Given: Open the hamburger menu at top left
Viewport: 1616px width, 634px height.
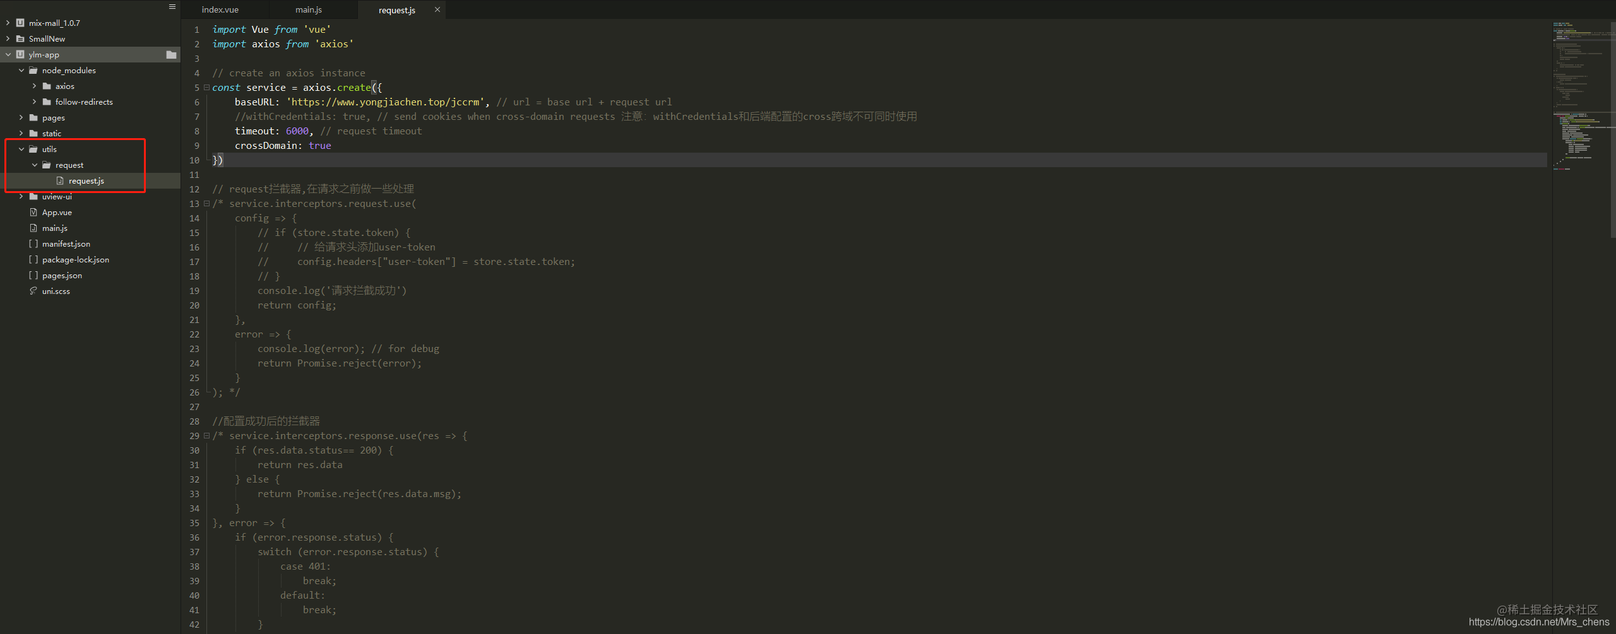Looking at the screenshot, I should point(172,6).
